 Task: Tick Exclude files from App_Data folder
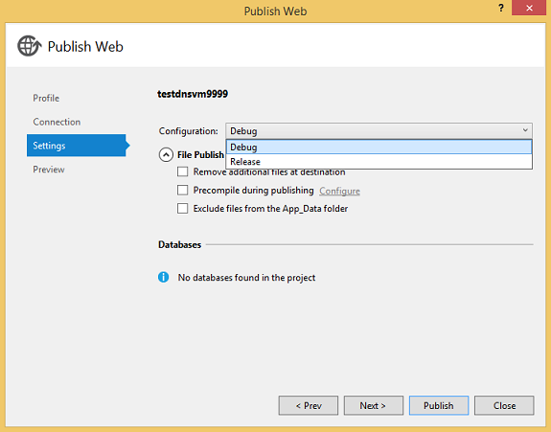(x=183, y=208)
